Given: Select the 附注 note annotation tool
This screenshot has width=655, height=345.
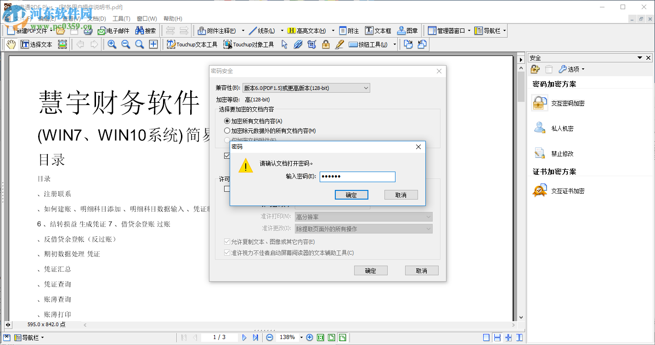Looking at the screenshot, I should (x=349, y=30).
